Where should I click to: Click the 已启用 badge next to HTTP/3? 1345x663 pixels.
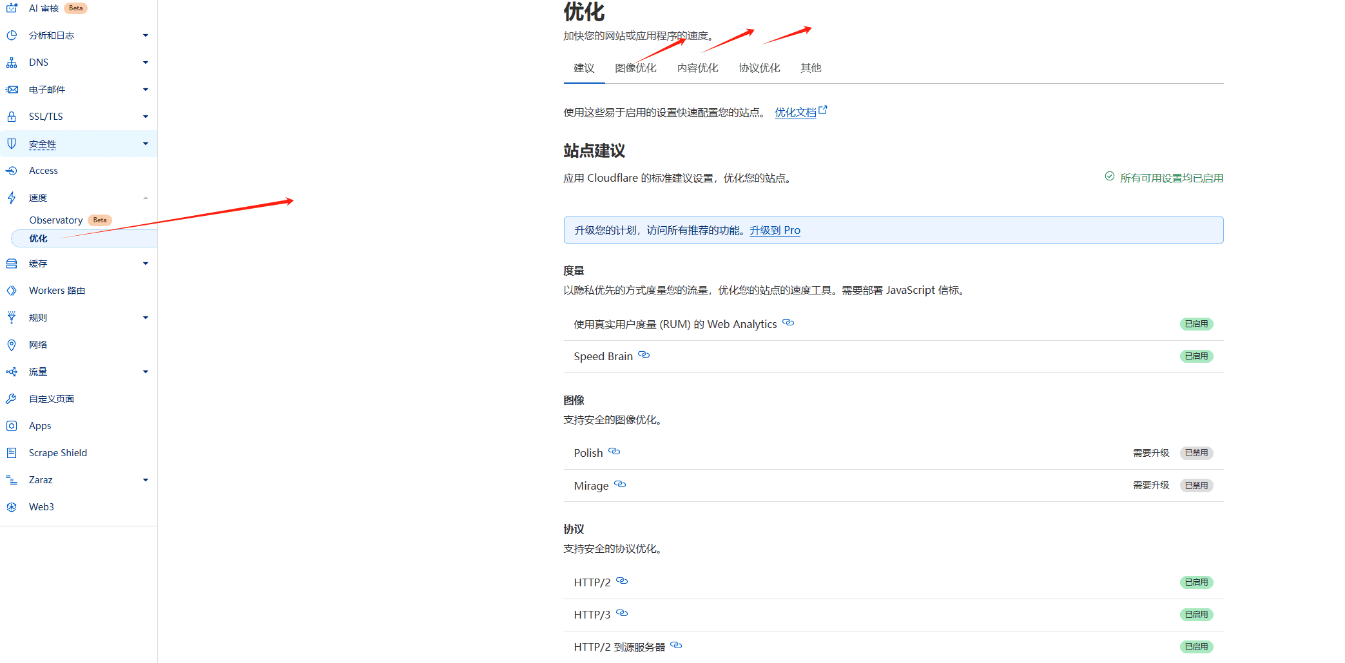(x=1196, y=614)
